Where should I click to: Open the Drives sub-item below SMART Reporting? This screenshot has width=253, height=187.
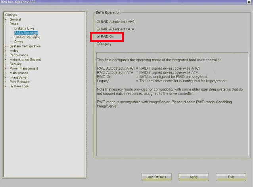click(19, 42)
